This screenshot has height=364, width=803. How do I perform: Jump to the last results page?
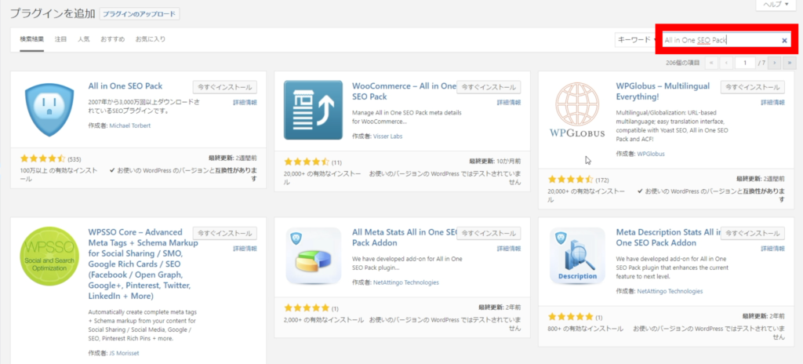[x=790, y=63]
